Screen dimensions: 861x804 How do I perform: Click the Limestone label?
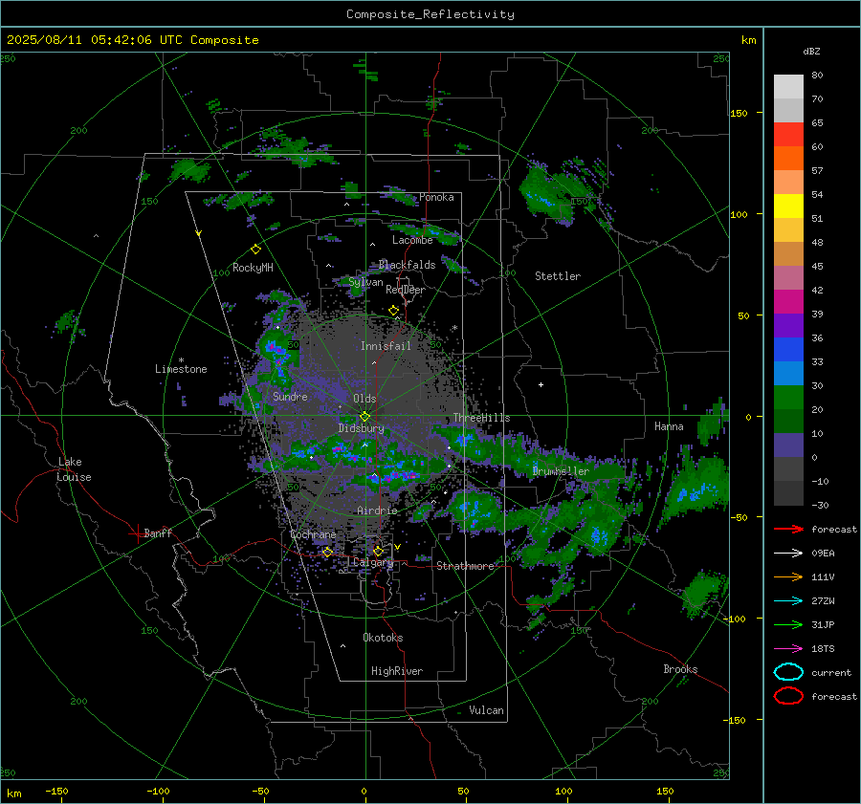click(x=181, y=369)
